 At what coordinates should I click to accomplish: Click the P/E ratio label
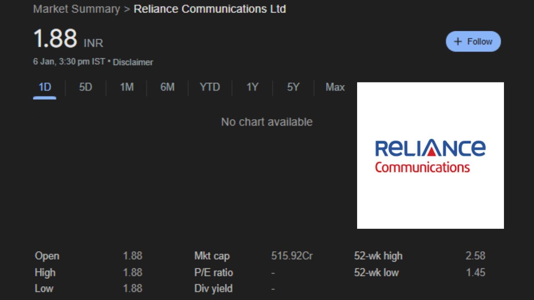tap(214, 272)
